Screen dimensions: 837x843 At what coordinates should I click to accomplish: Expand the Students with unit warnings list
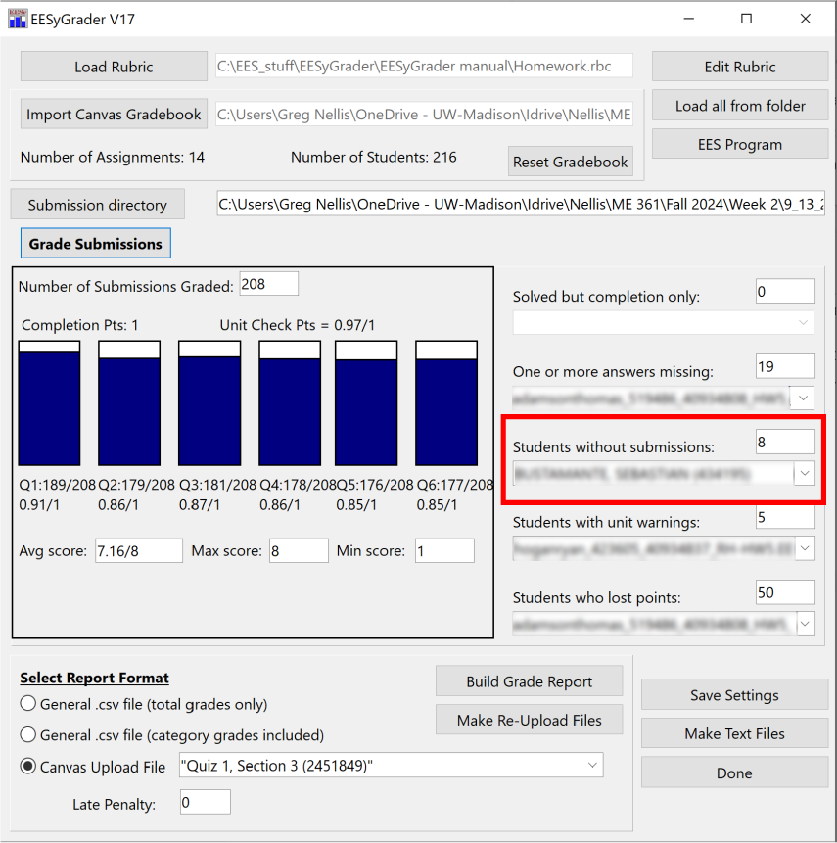click(804, 548)
